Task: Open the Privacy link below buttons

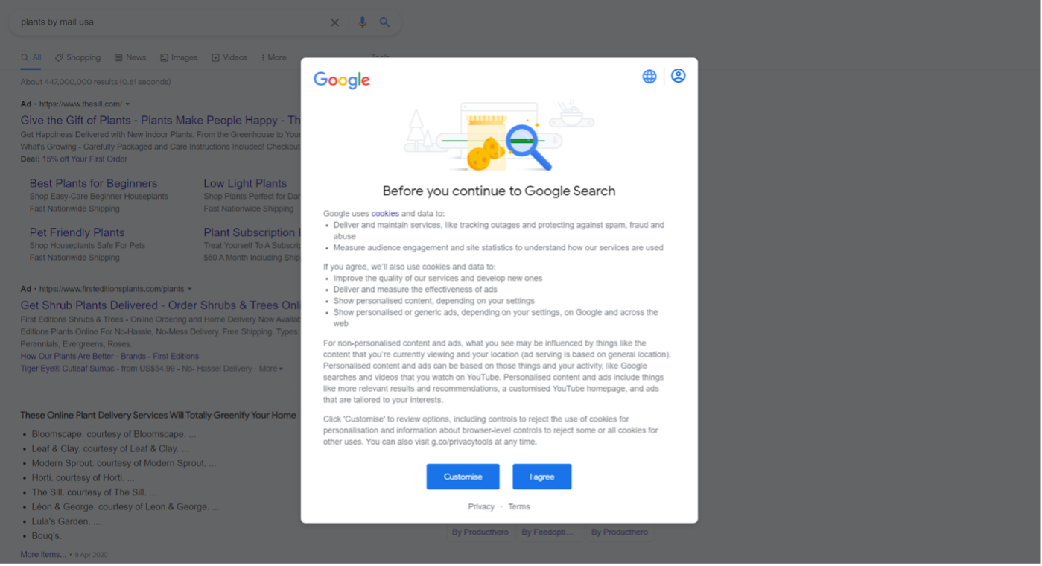Action: click(x=481, y=506)
